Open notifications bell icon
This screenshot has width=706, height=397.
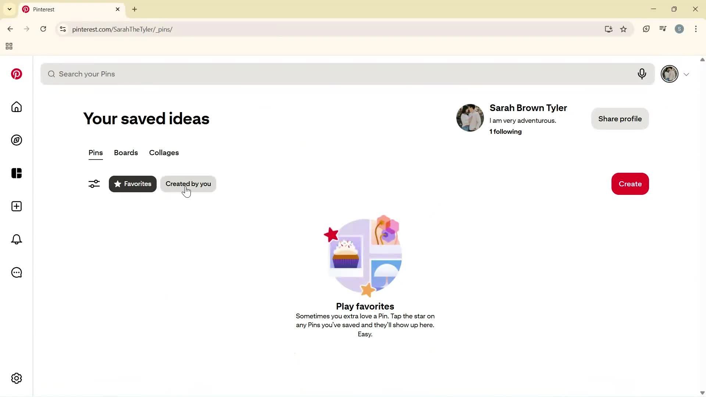click(x=16, y=239)
